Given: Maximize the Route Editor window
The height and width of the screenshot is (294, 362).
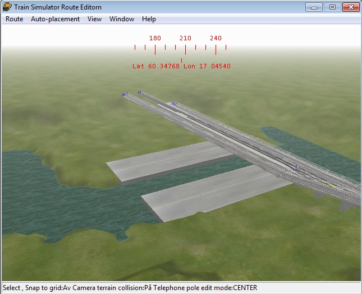Looking at the screenshot, I should click(332, 7).
